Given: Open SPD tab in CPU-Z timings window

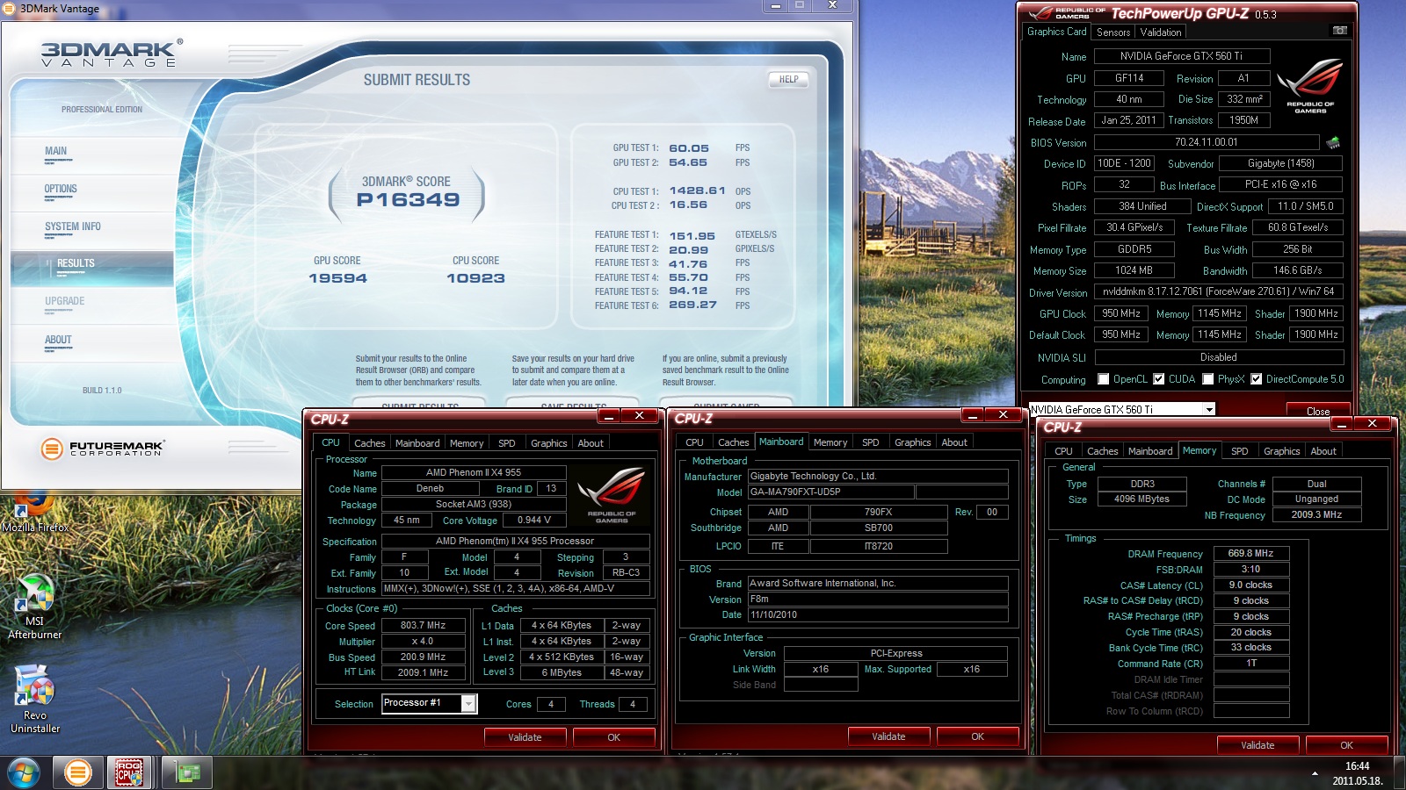Looking at the screenshot, I should coord(1240,451).
